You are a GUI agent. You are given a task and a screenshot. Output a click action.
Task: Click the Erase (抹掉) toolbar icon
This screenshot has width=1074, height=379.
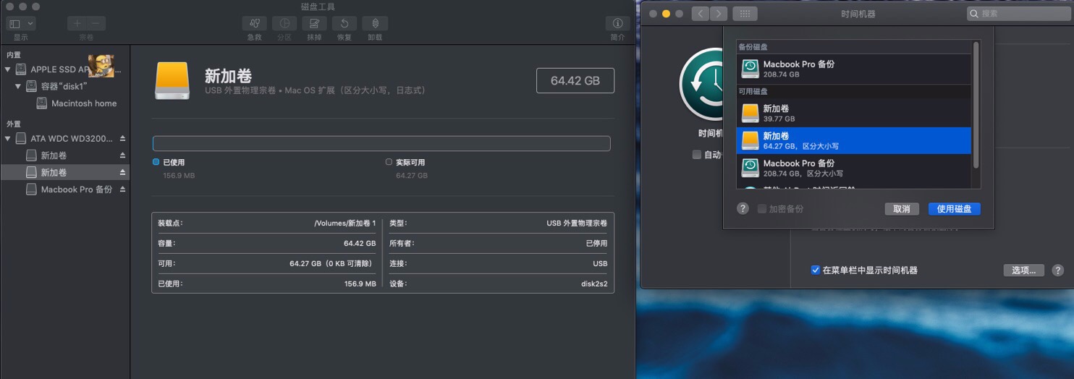(x=314, y=24)
